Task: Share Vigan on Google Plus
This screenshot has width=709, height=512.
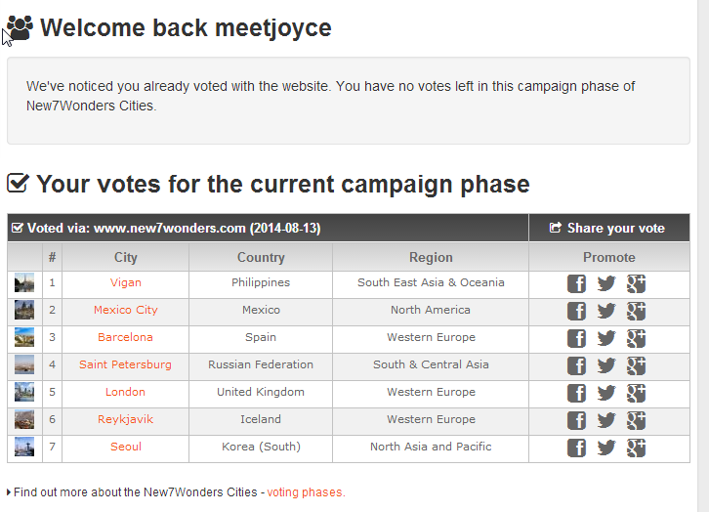Action: (636, 283)
